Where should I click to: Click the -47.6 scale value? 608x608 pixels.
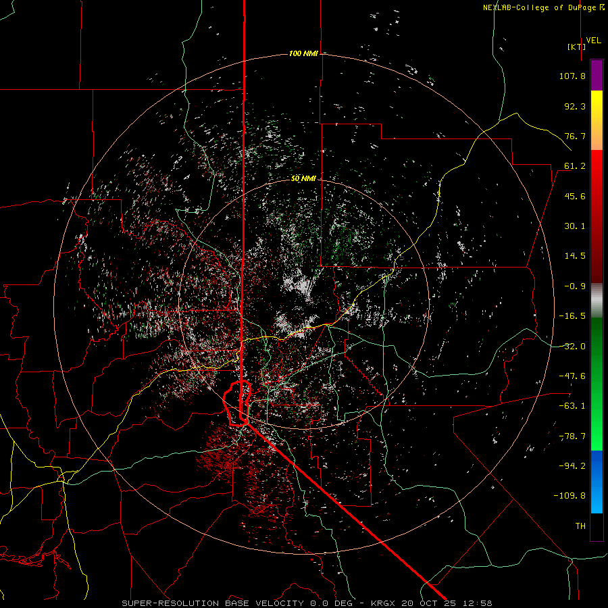572,376
